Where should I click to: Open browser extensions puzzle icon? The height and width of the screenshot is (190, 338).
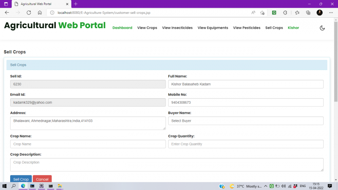pos(285,13)
